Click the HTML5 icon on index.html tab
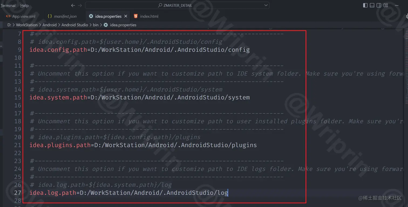 pyautogui.click(x=135, y=16)
